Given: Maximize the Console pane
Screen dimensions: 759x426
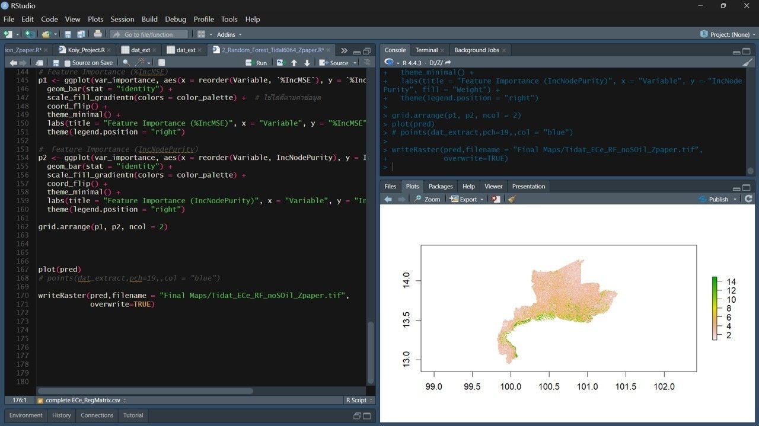Looking at the screenshot, I should pos(747,51).
